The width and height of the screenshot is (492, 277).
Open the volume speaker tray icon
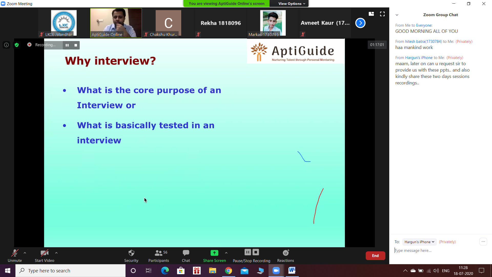pos(436,271)
